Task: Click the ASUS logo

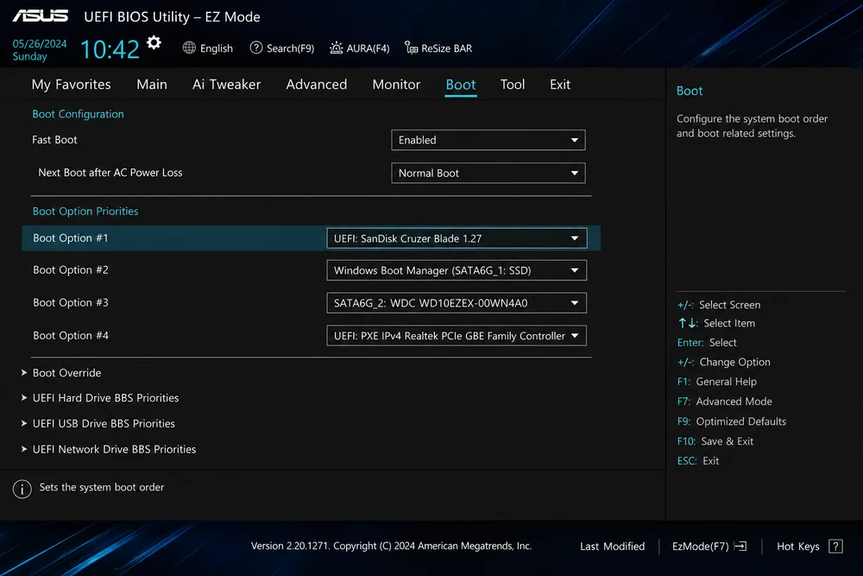Action: tap(41, 16)
